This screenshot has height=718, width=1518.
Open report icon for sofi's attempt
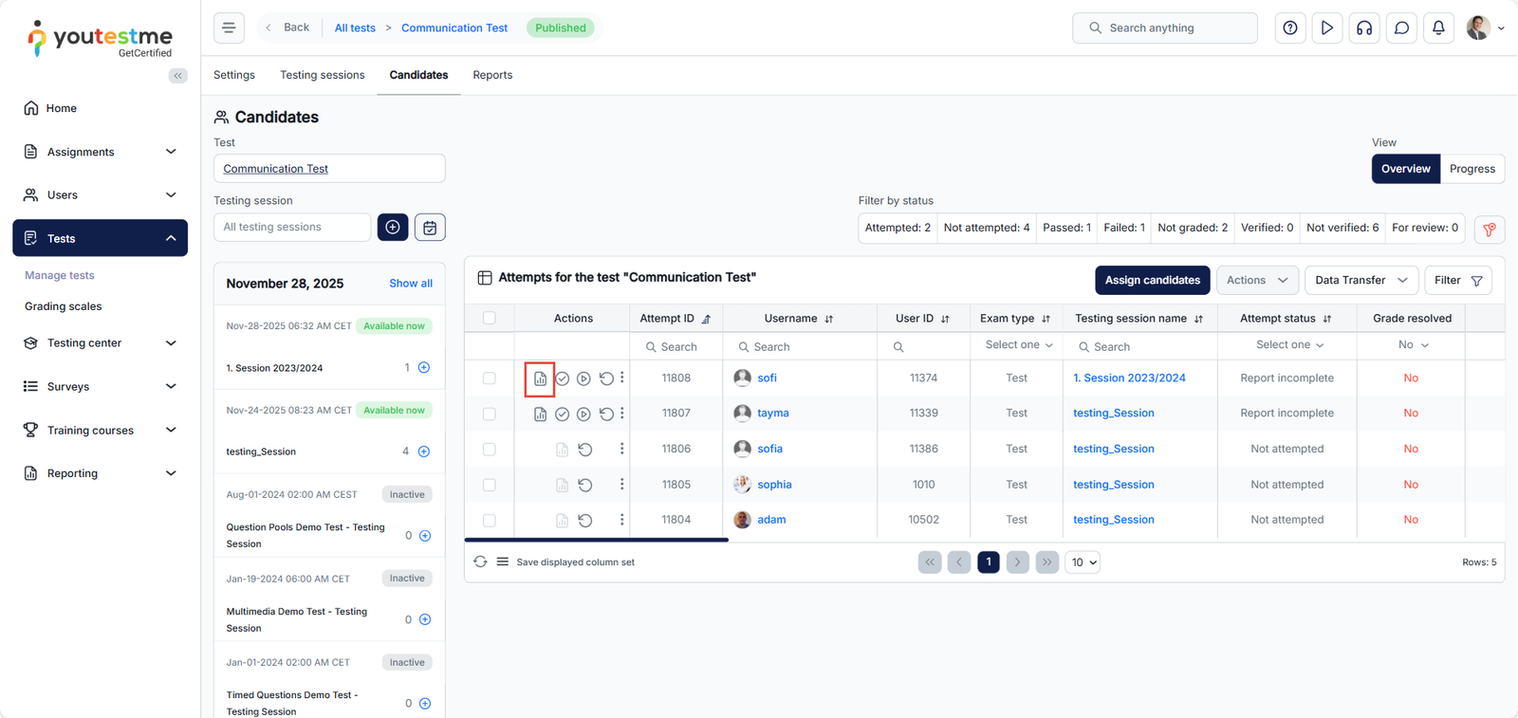540,378
